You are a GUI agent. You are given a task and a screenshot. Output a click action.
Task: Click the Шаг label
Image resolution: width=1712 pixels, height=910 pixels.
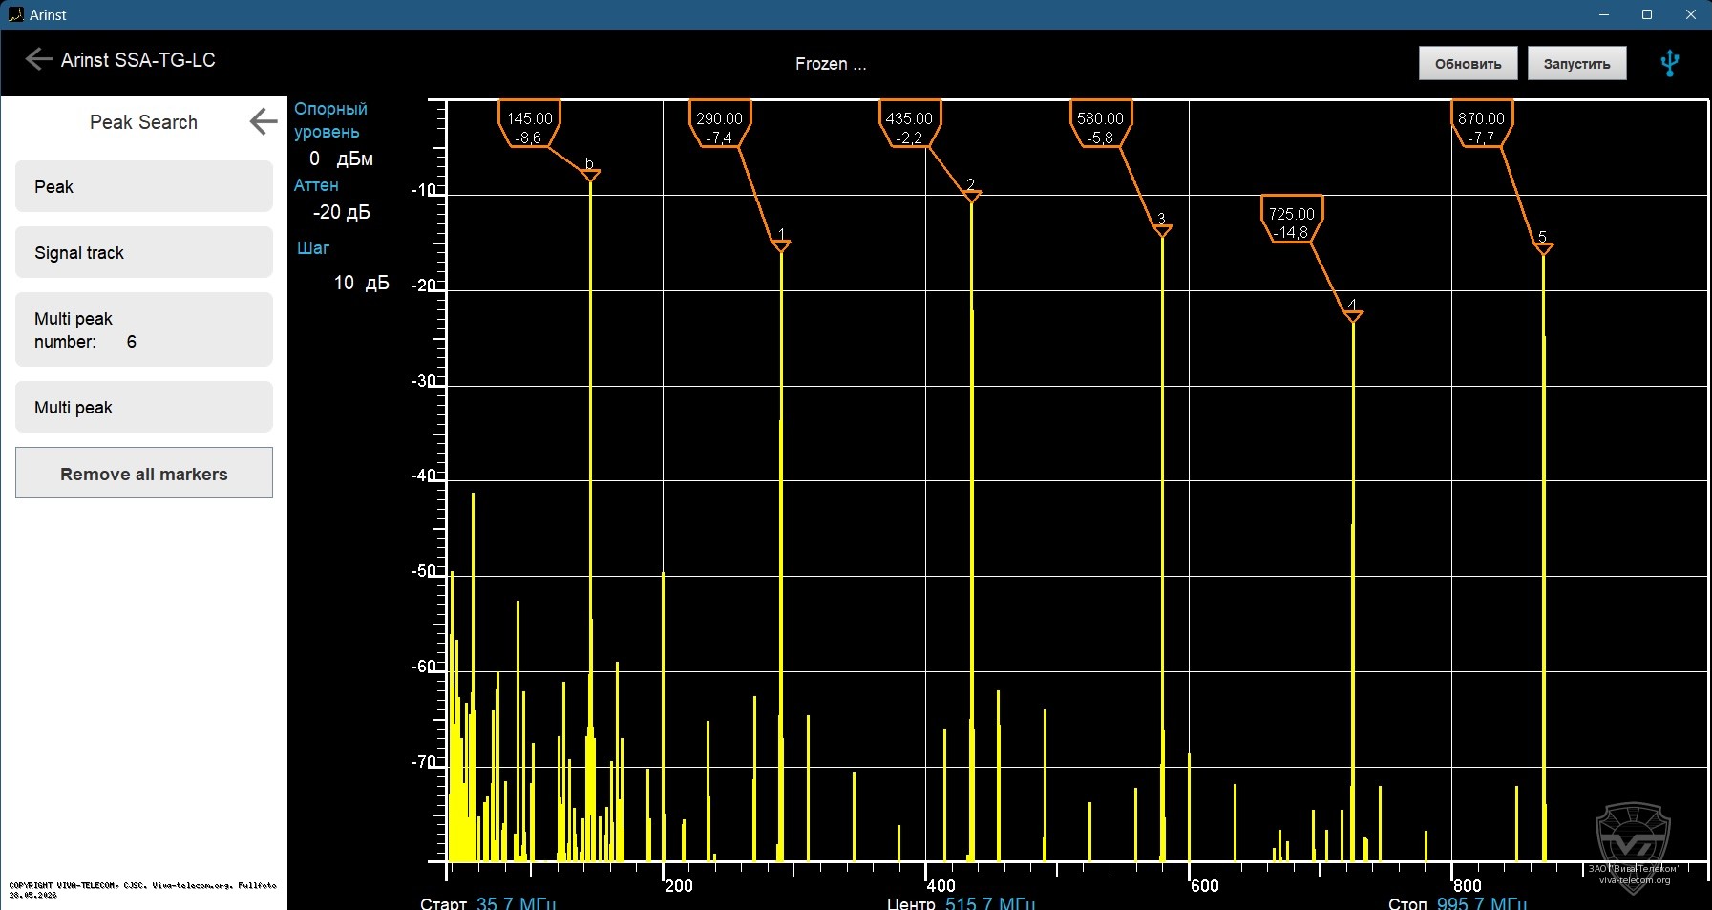[313, 248]
